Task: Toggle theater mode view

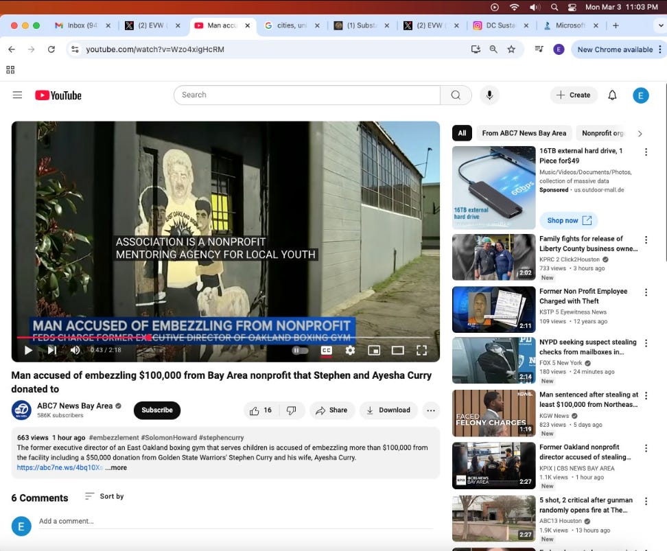Action: (x=398, y=350)
